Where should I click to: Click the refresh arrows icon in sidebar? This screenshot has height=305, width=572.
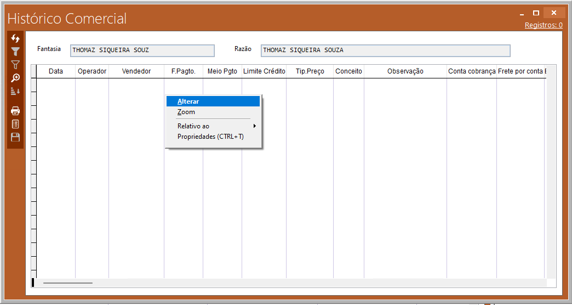click(15, 38)
